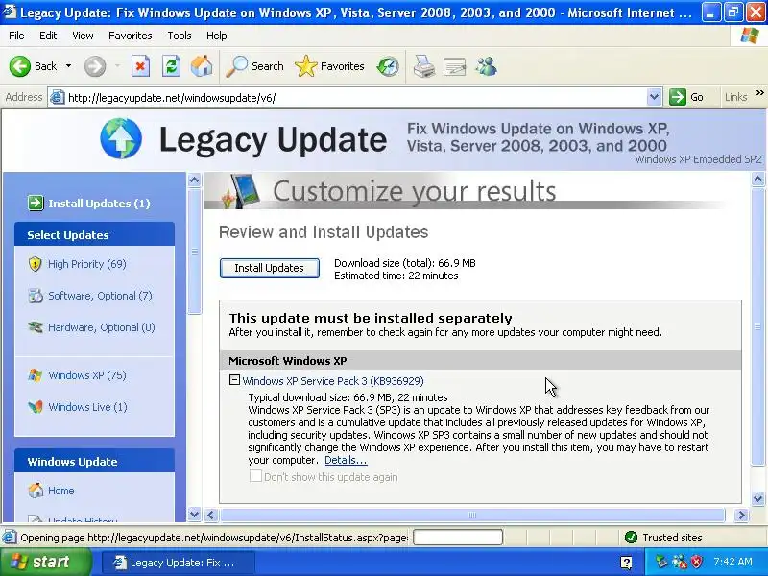
Task: Select High Priority (69) updates
Action: pyautogui.click(x=87, y=264)
